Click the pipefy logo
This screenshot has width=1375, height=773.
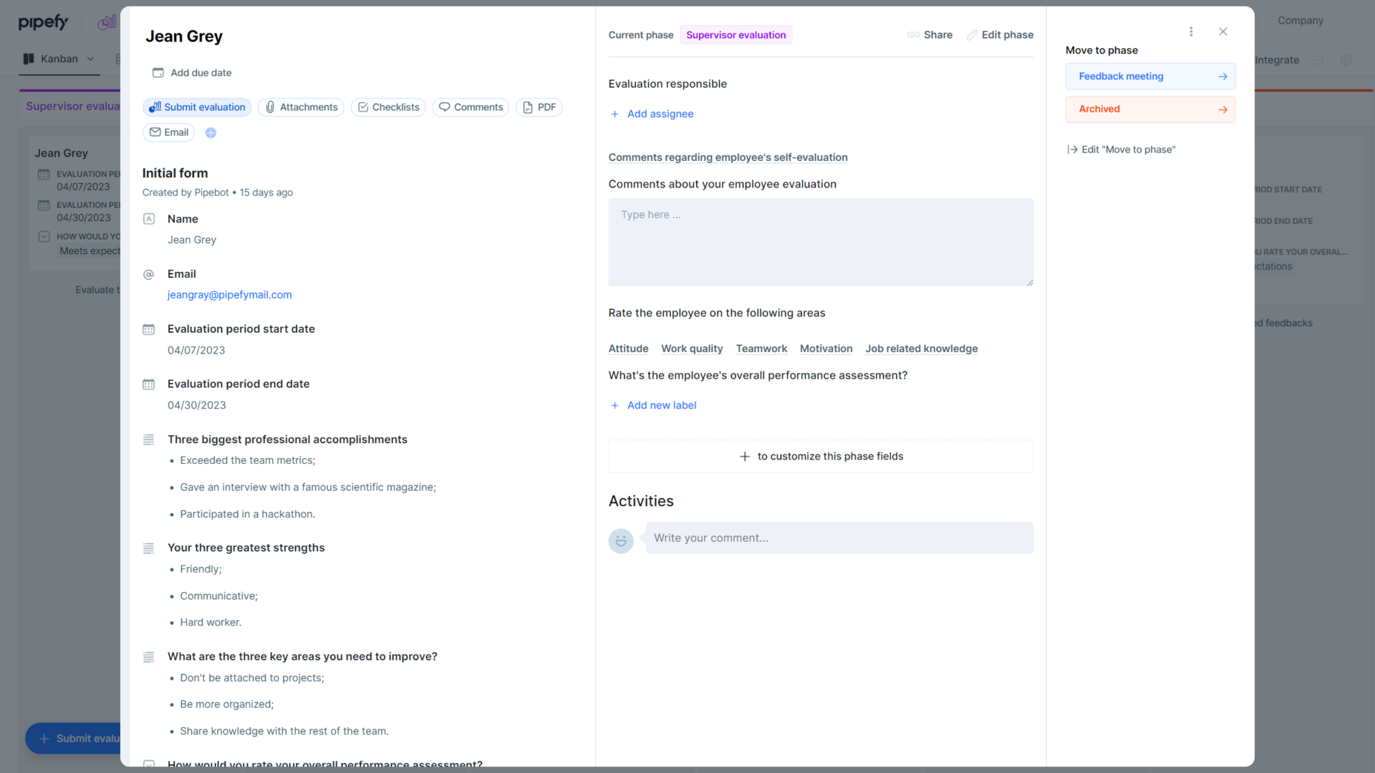(43, 22)
